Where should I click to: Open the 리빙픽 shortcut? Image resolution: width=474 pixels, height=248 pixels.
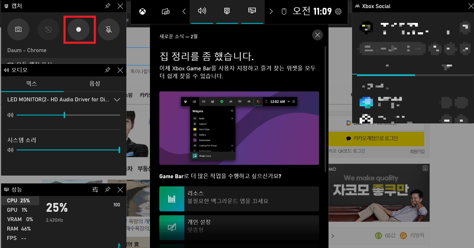click(x=412, y=235)
